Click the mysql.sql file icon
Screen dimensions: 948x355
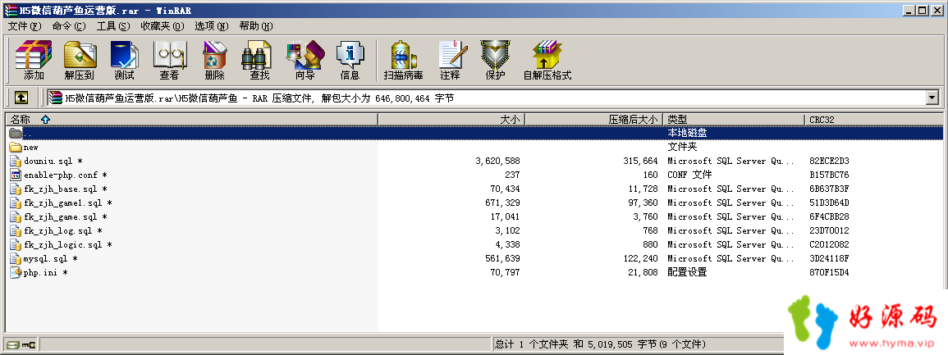point(16,258)
